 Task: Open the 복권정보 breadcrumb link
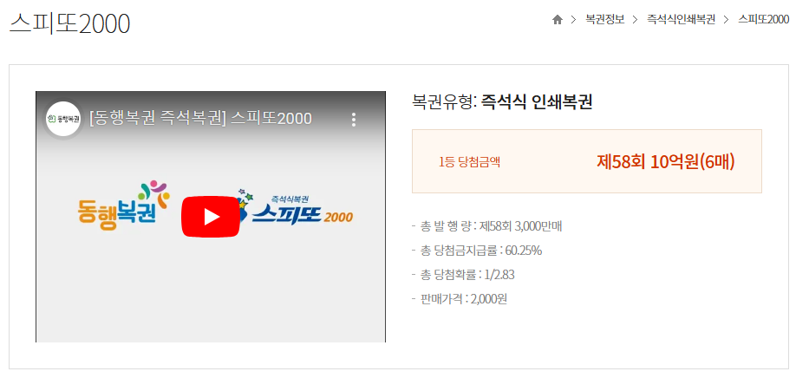coord(604,20)
